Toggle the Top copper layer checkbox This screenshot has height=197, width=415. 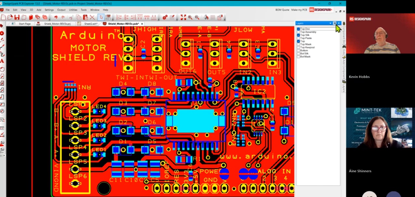coord(299,41)
